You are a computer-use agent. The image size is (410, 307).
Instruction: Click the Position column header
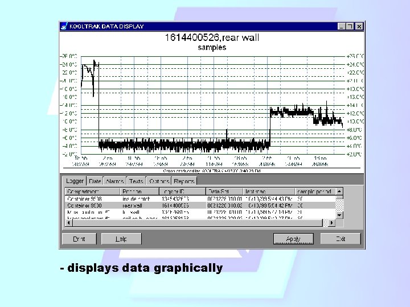(140, 192)
